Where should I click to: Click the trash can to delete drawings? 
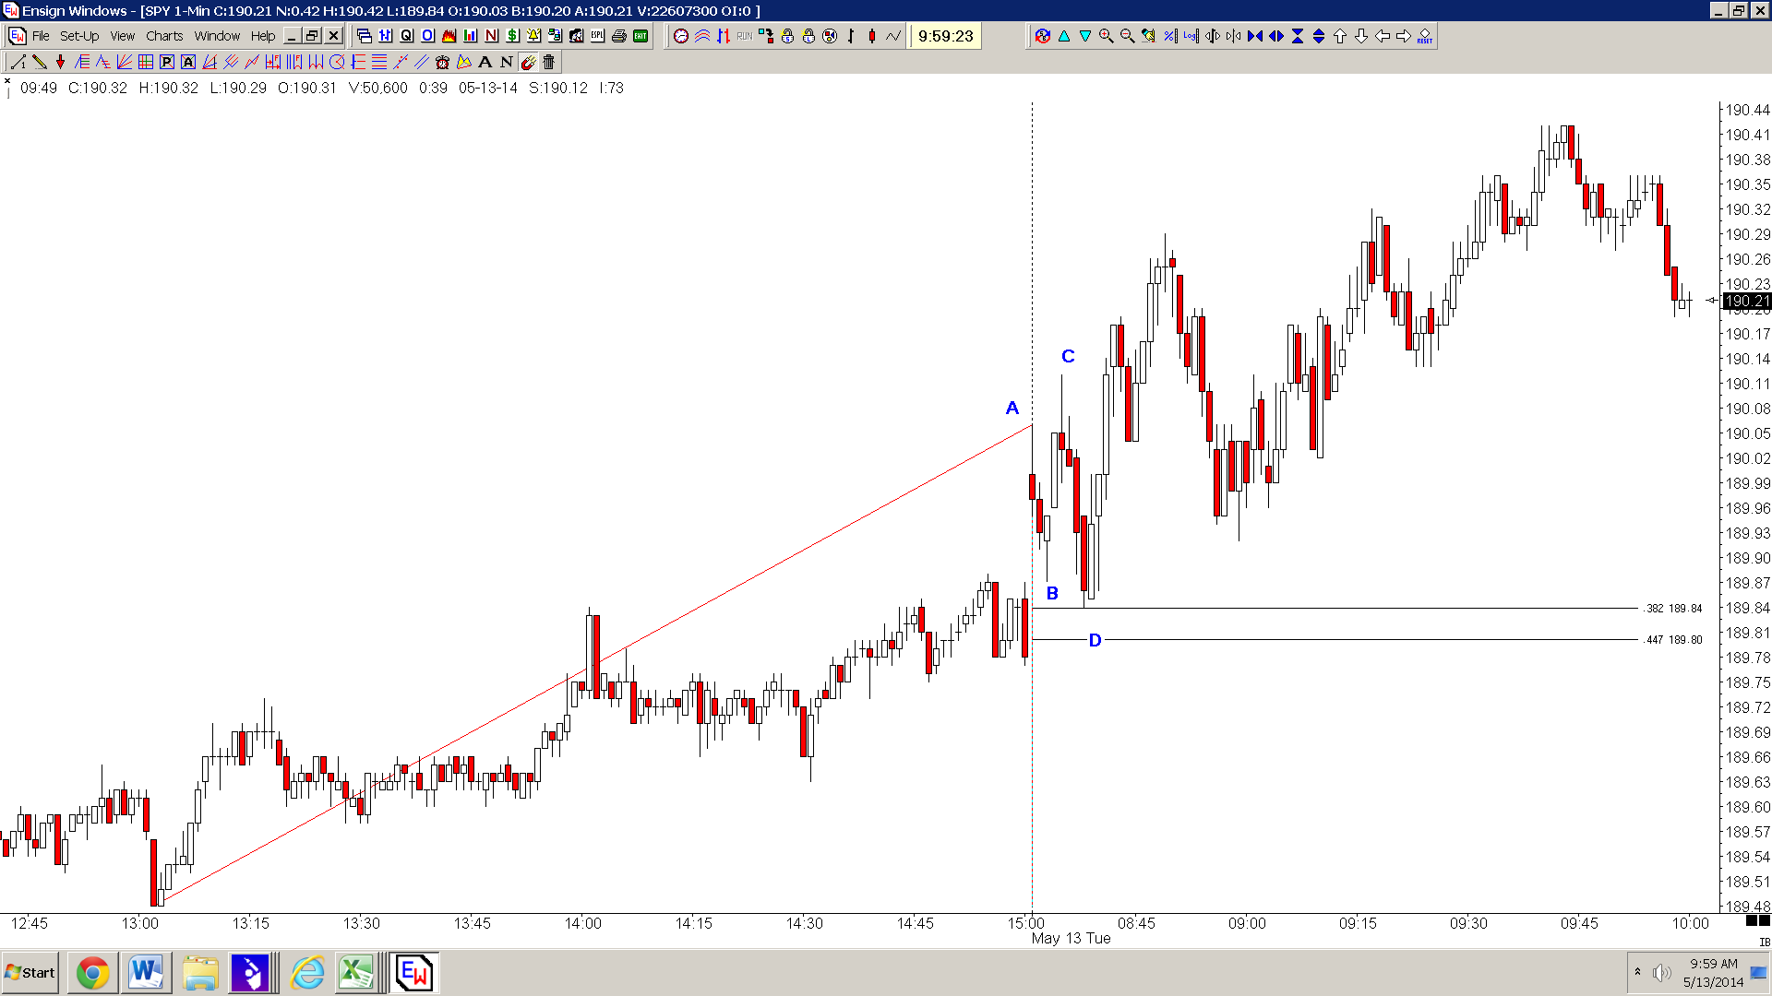pos(549,62)
